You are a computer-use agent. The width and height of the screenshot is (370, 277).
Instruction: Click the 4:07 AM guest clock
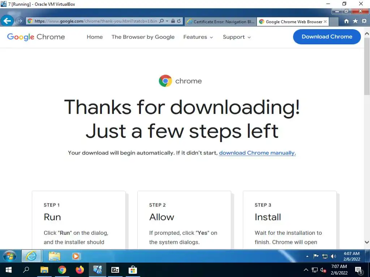(351, 256)
